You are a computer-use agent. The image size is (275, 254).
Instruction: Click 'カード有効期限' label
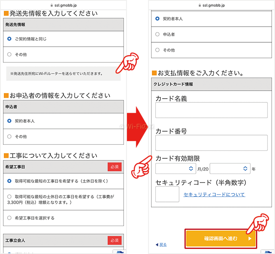tap(178, 158)
